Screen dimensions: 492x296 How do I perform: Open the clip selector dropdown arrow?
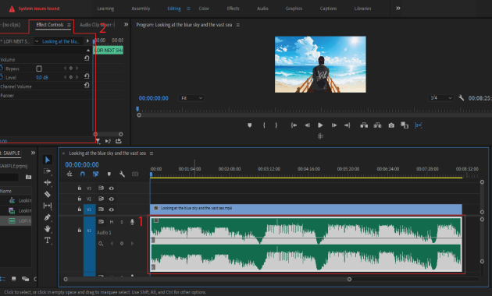(37, 41)
